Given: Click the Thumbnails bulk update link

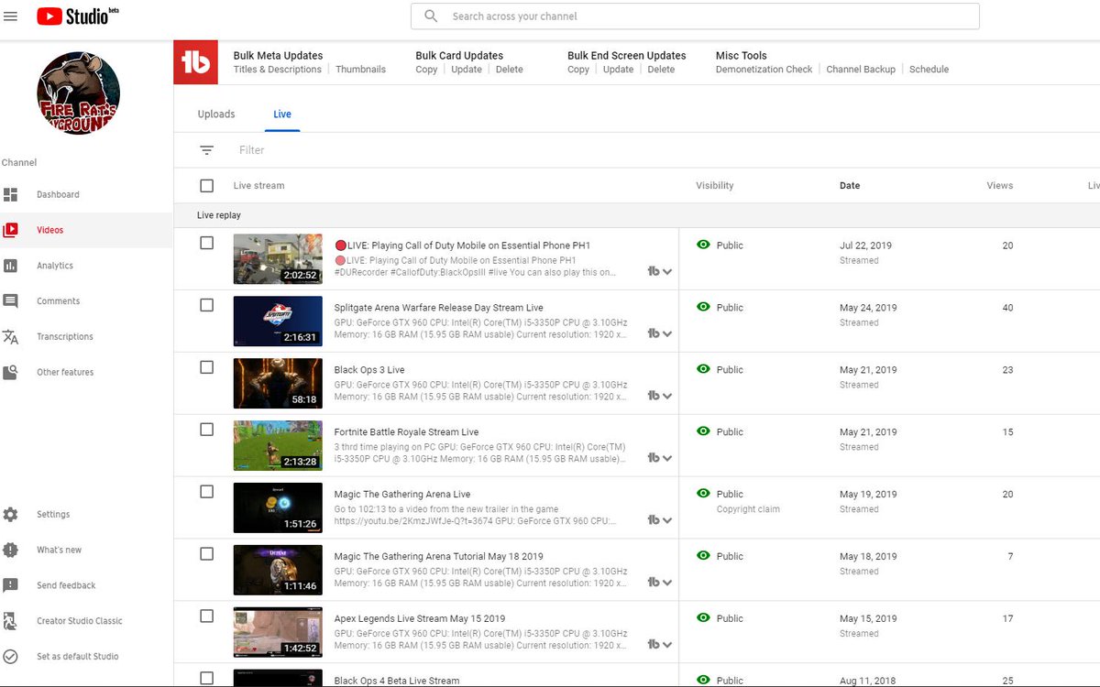Looking at the screenshot, I should click(x=360, y=70).
